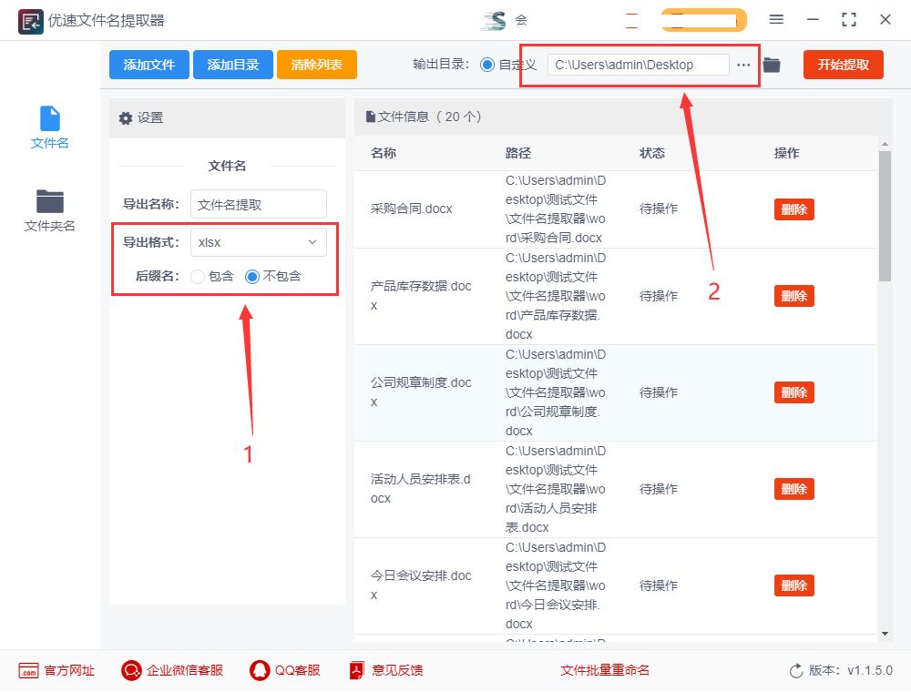Screen dimensions: 911x692
Task: Click the folder icon beside the output path
Action: coord(772,65)
